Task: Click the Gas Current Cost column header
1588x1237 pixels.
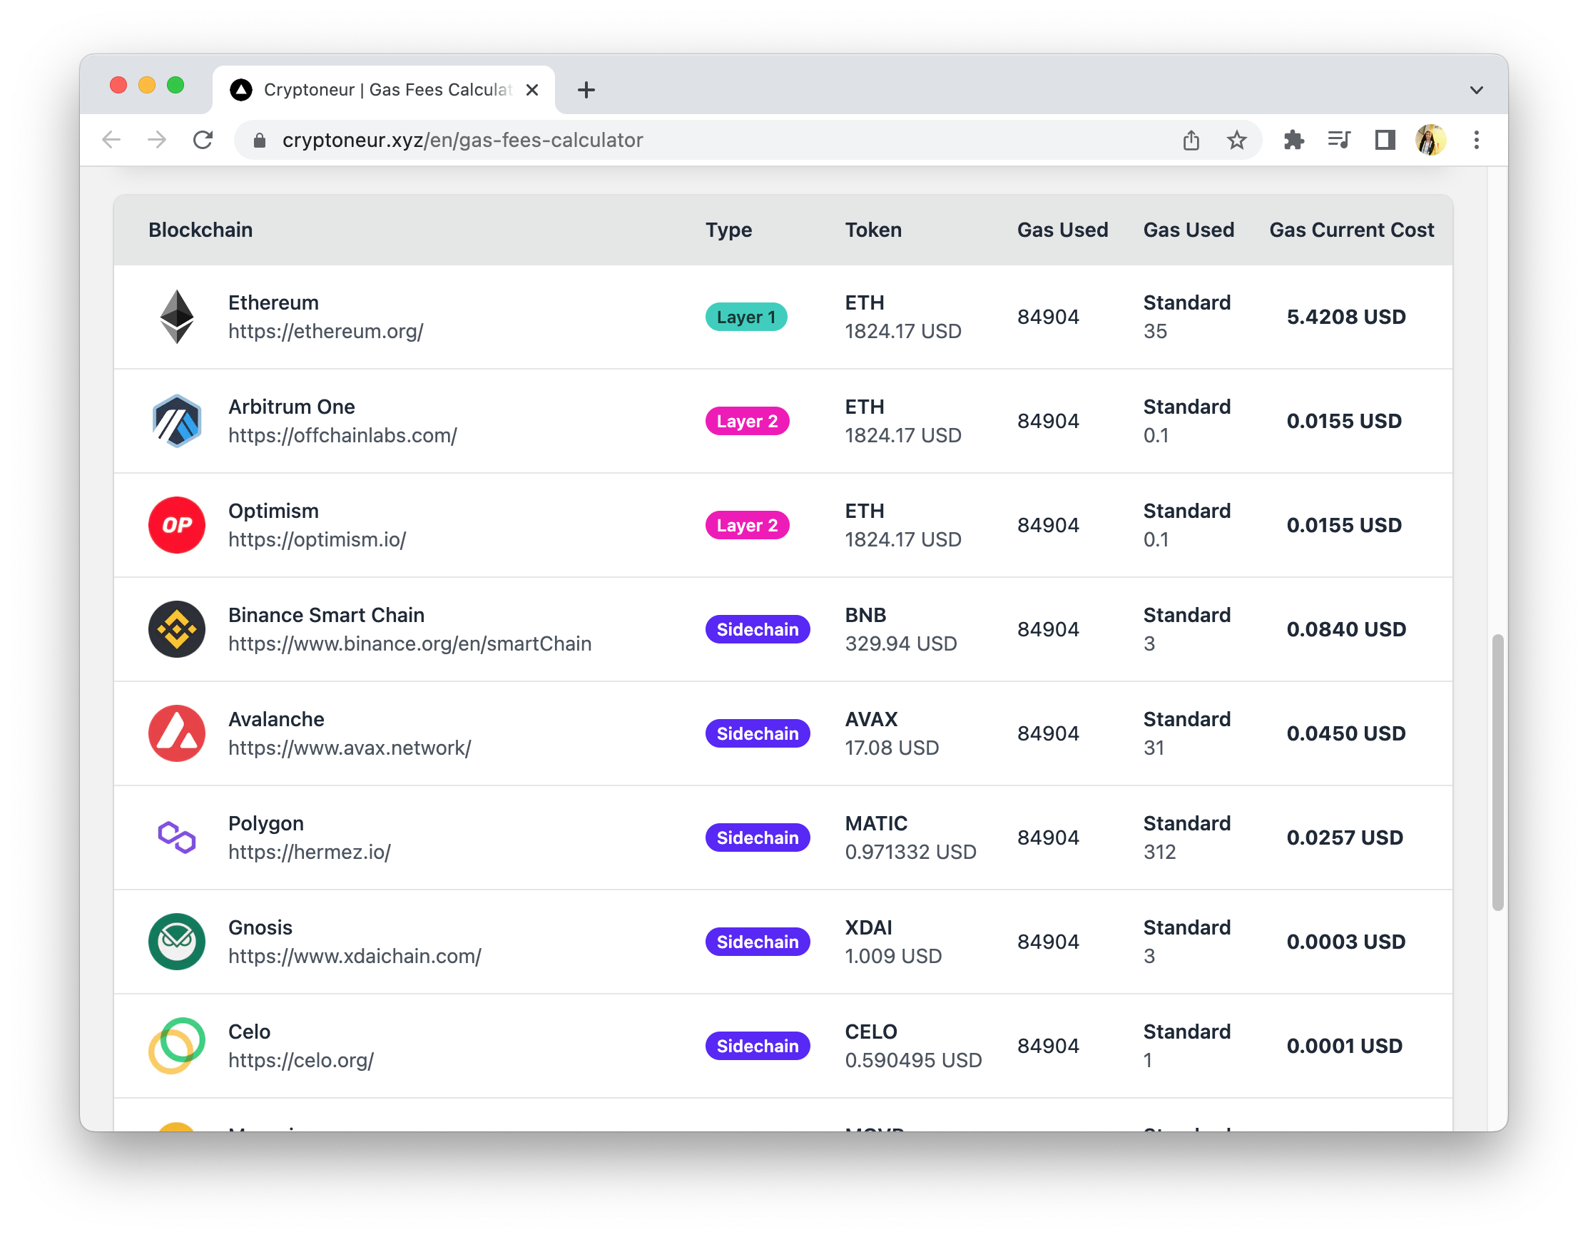Action: tap(1352, 230)
